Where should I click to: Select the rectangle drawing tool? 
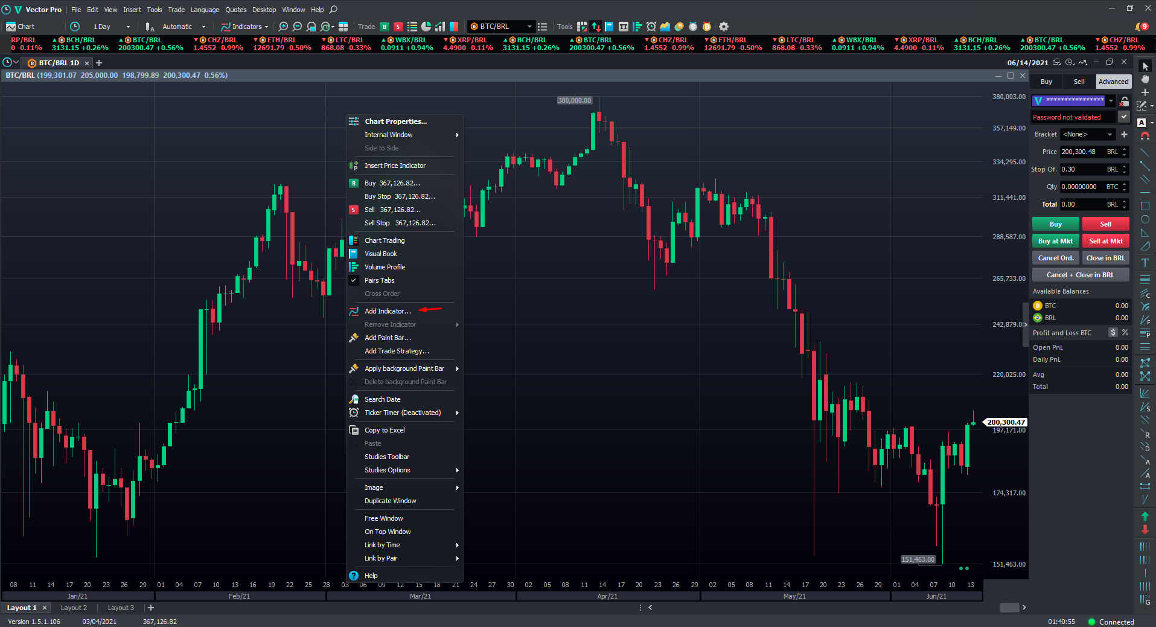click(1145, 206)
